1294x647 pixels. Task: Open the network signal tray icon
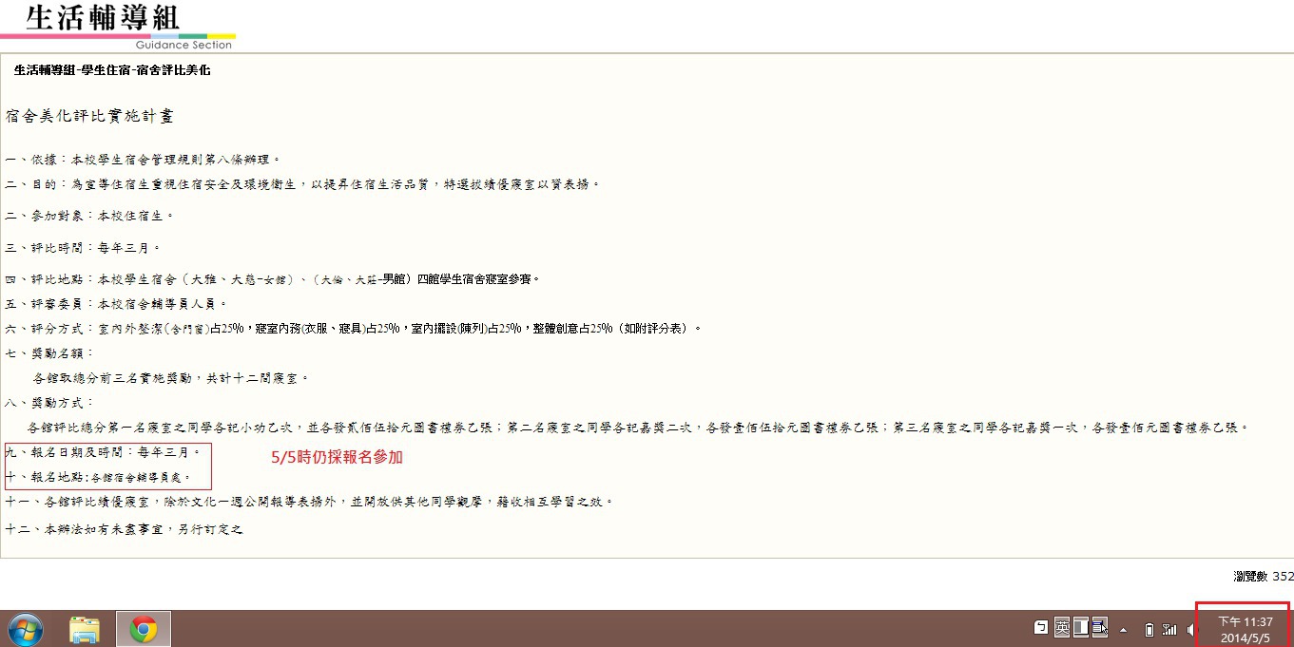click(1169, 629)
